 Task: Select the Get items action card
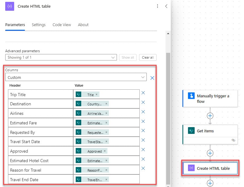[210, 134]
